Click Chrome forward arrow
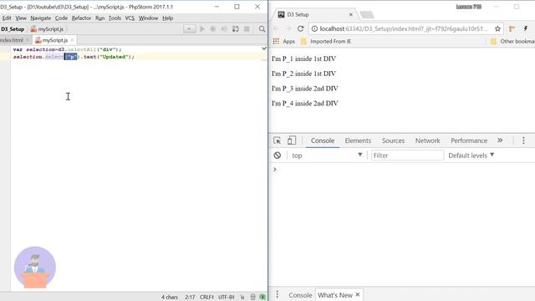The height and width of the screenshot is (301, 535). pos(288,28)
